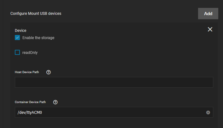Select the Container Device Path label
223x128 pixels.
tap(30, 102)
